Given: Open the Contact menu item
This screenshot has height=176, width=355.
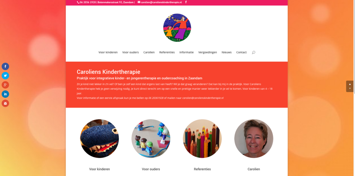Looking at the screenshot, I should (241, 52).
